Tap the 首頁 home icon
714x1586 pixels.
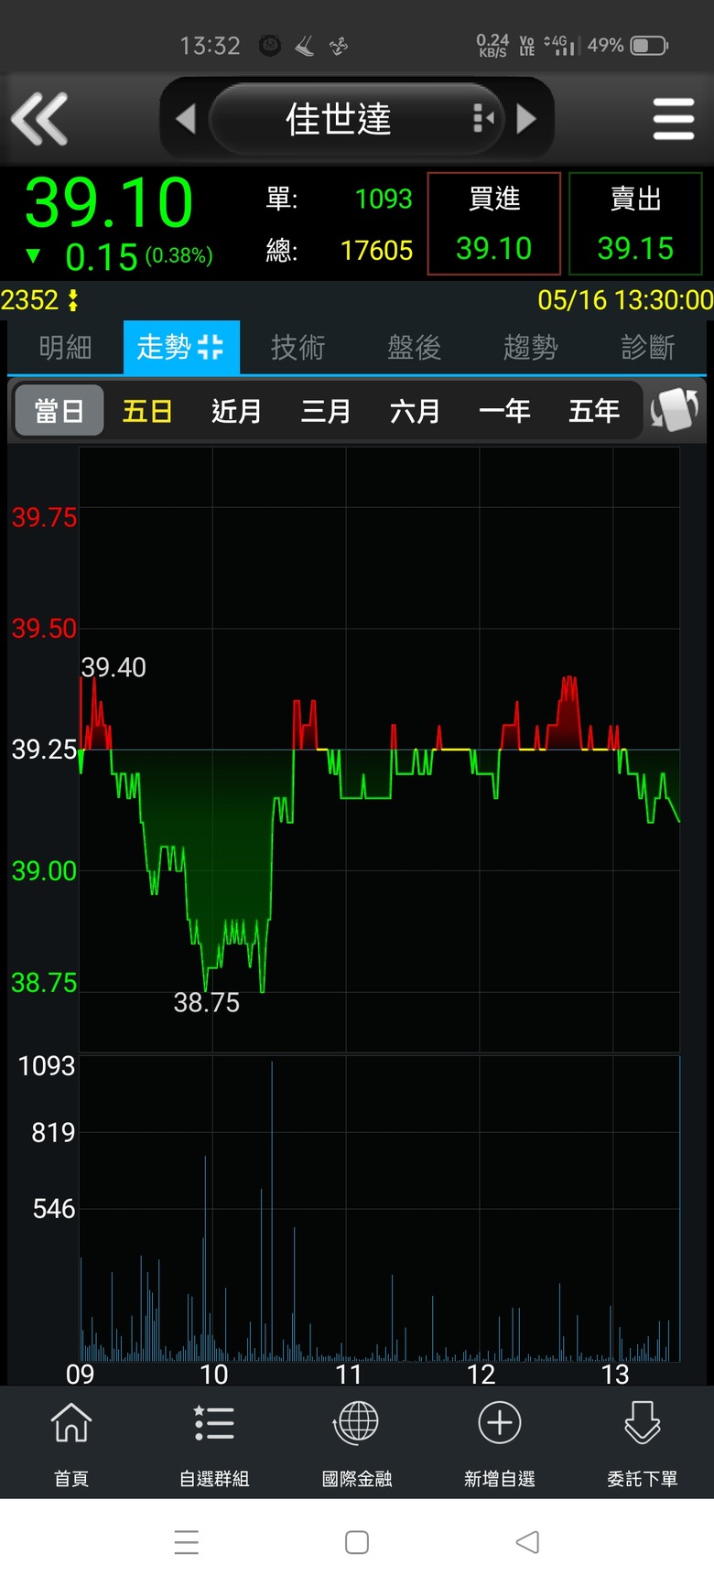tap(71, 1442)
